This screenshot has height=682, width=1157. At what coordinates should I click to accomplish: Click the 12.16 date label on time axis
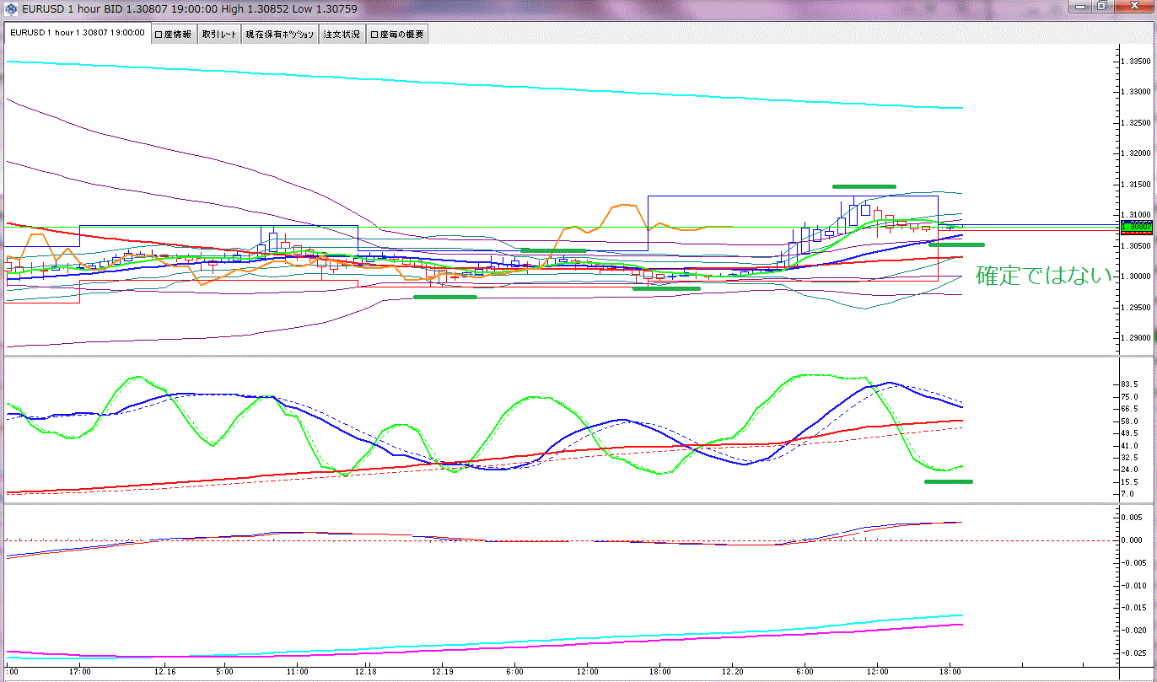[164, 672]
